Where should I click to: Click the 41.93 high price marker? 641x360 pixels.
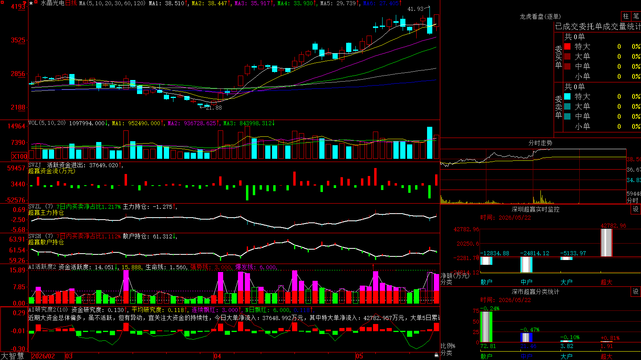(x=415, y=9)
